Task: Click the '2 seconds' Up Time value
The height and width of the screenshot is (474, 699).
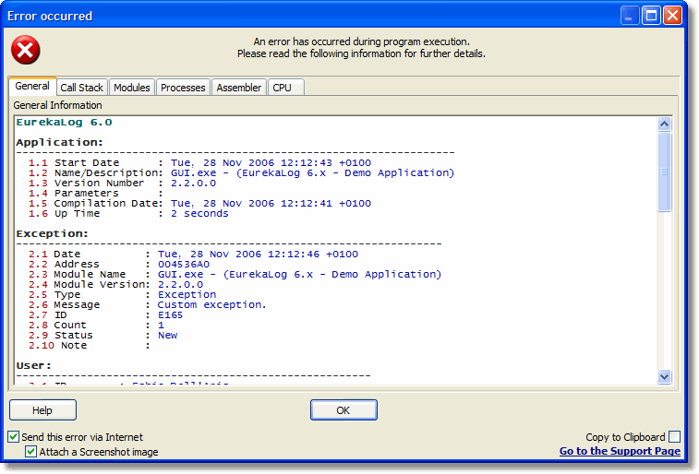Action: (199, 214)
